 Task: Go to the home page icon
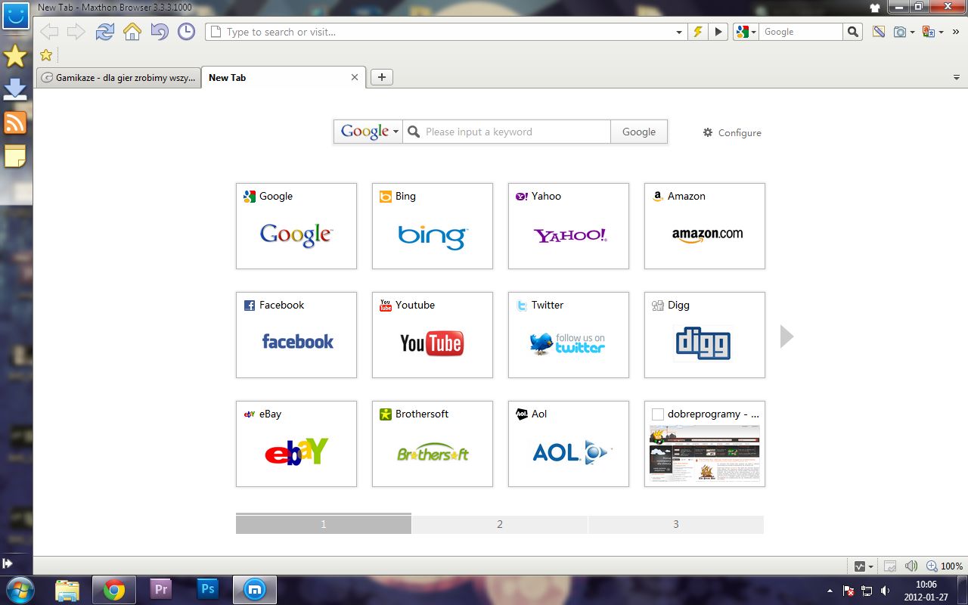[x=132, y=32]
